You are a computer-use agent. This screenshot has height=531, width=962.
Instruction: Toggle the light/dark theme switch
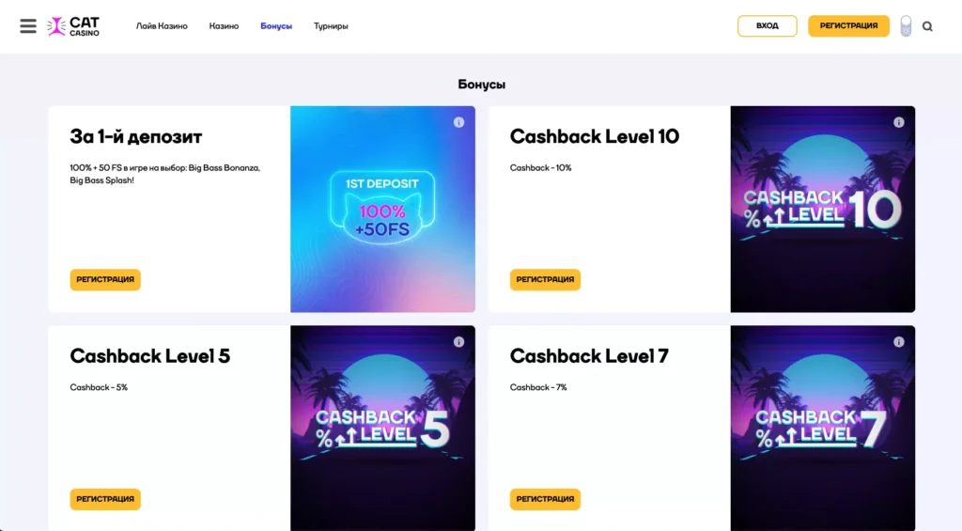906,25
